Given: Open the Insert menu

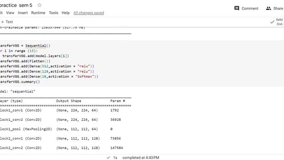Looking at the screenshot, I should point(23,13).
